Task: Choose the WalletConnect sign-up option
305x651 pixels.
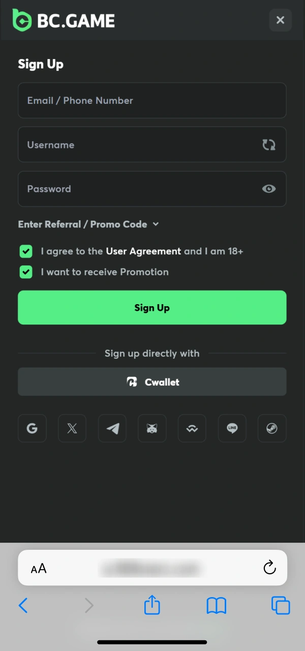Action: 192,428
